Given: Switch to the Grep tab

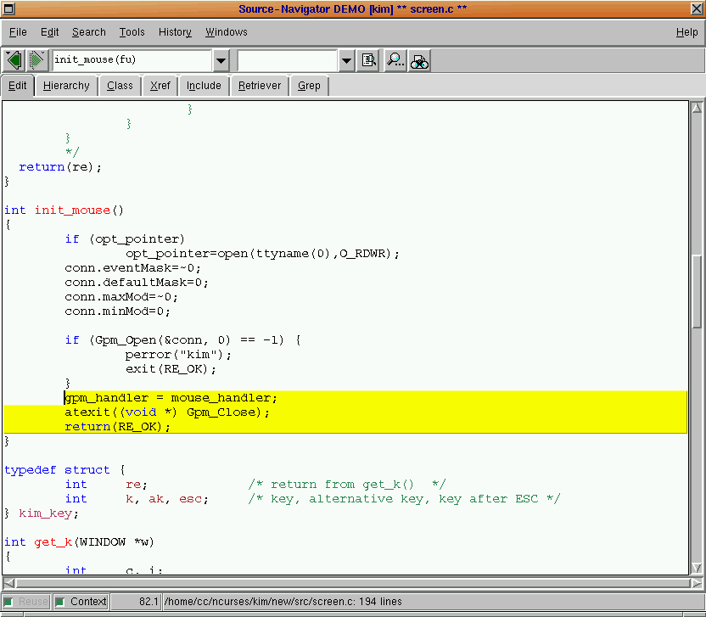Looking at the screenshot, I should [309, 86].
